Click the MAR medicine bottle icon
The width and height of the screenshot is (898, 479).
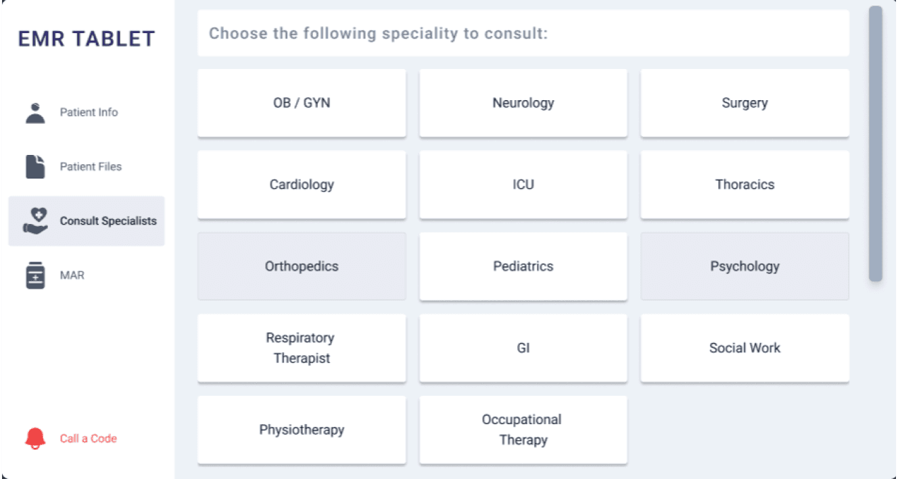pos(35,276)
